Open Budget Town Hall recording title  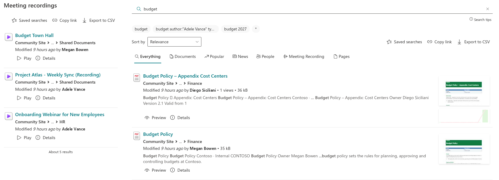34,36
